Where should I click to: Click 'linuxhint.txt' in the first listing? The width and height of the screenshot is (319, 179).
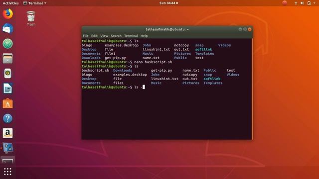(x=156, y=50)
